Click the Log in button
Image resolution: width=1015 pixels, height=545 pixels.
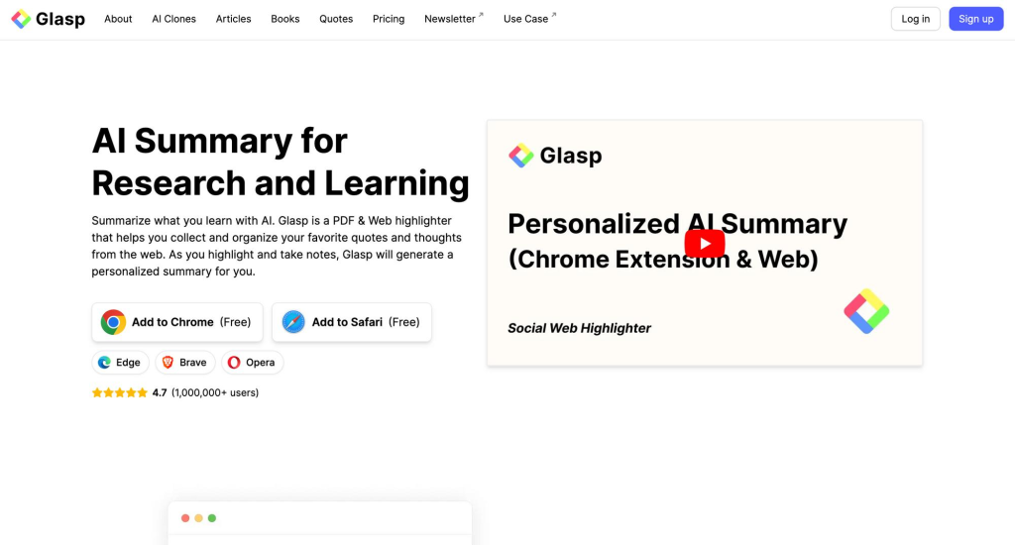915,19
